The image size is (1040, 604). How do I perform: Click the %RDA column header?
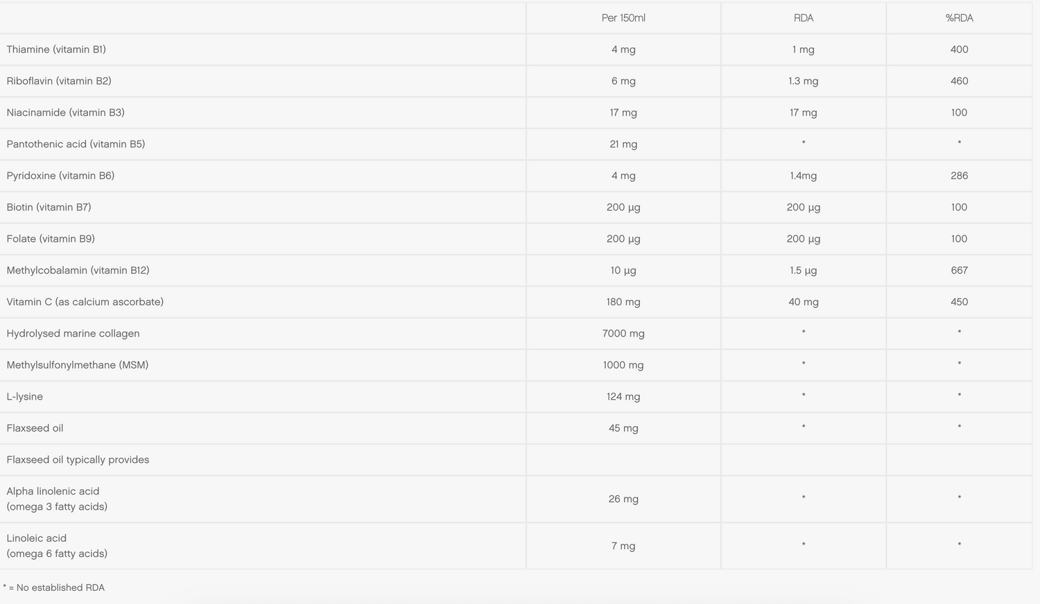[x=959, y=18]
